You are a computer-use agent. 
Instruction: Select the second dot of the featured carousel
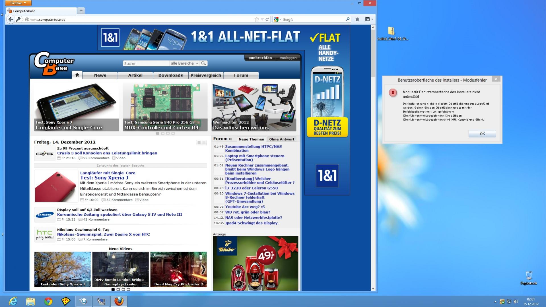coord(163,133)
